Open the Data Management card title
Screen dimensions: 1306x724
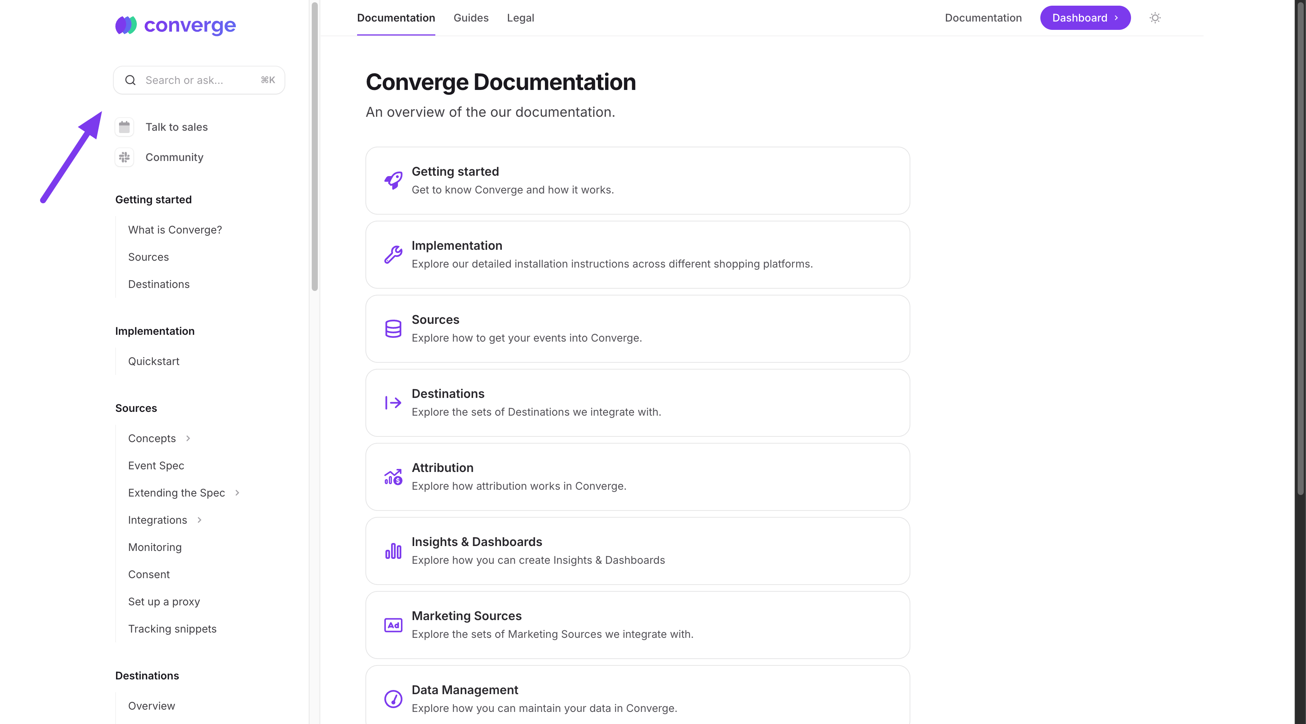(x=465, y=690)
